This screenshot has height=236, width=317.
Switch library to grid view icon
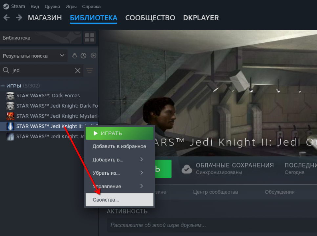pos(90,37)
